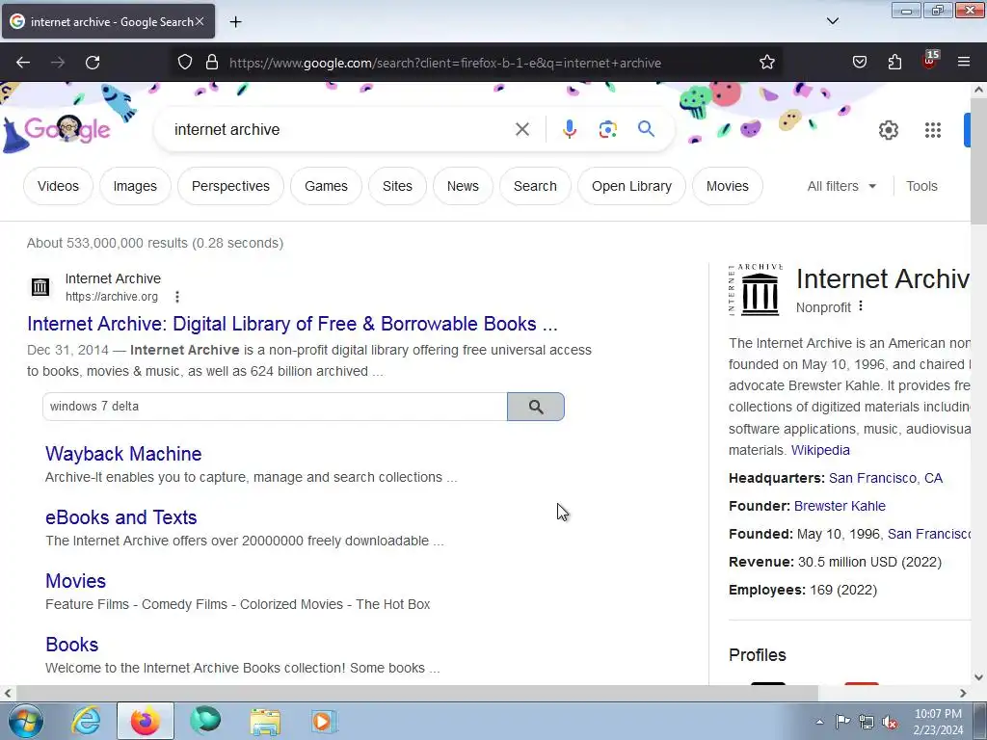
Task: Open Windows Explorer folder from taskbar
Action: 265,721
